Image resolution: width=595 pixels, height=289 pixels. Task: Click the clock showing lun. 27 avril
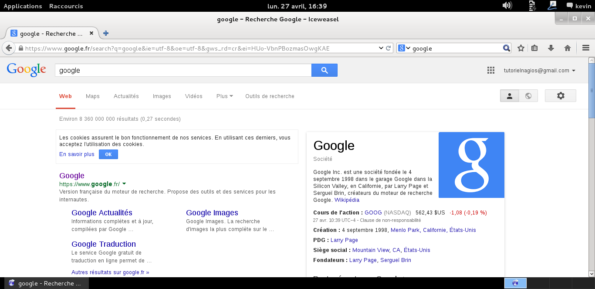297,6
